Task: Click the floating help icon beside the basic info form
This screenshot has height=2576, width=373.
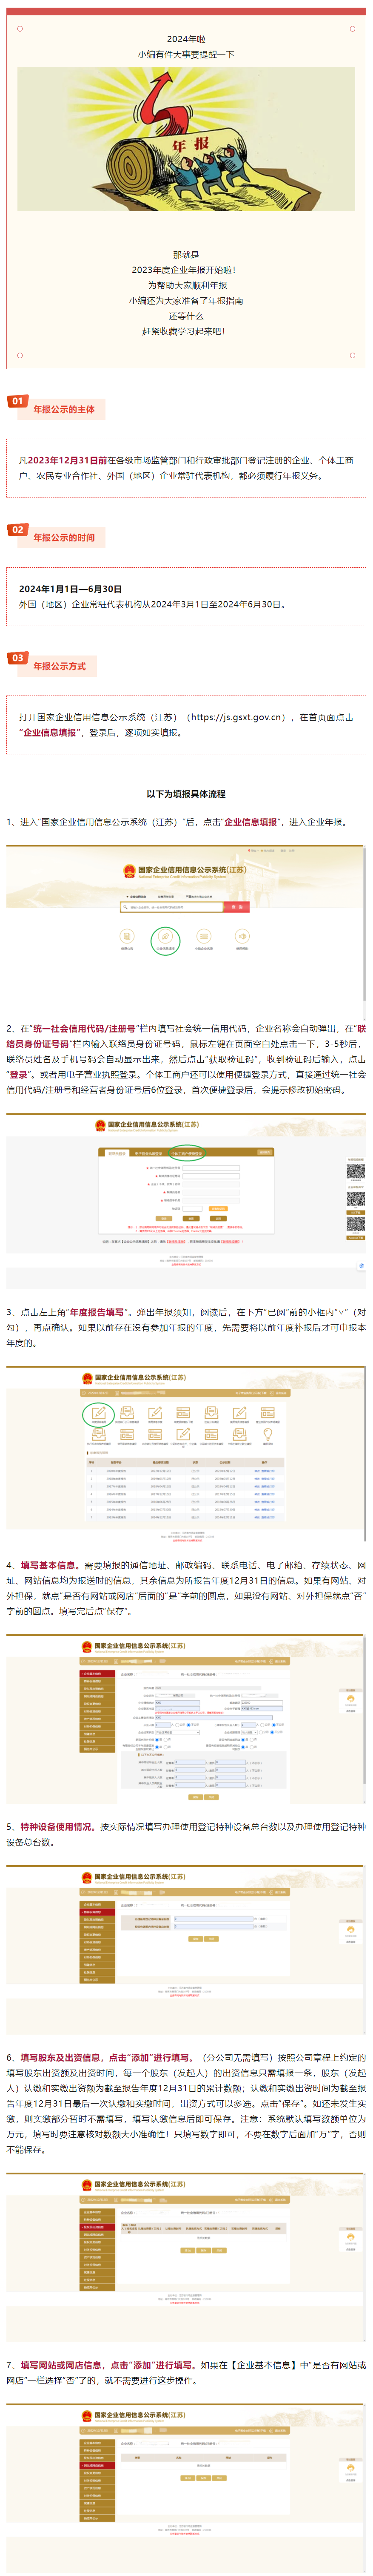Action: (x=350, y=1699)
